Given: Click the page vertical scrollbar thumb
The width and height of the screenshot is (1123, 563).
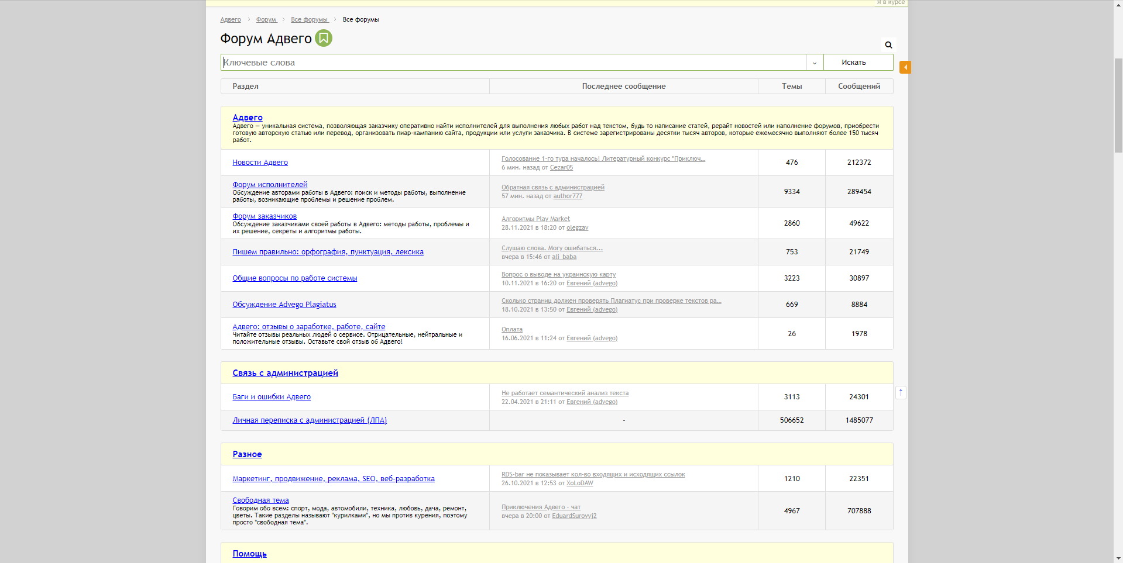Looking at the screenshot, I should coord(1118,105).
